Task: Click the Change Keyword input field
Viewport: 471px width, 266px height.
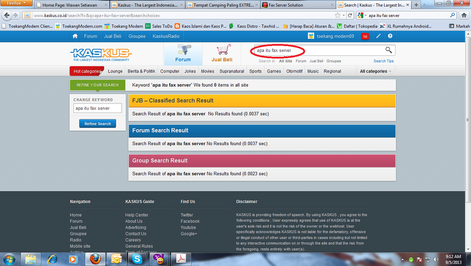Action: [x=98, y=108]
